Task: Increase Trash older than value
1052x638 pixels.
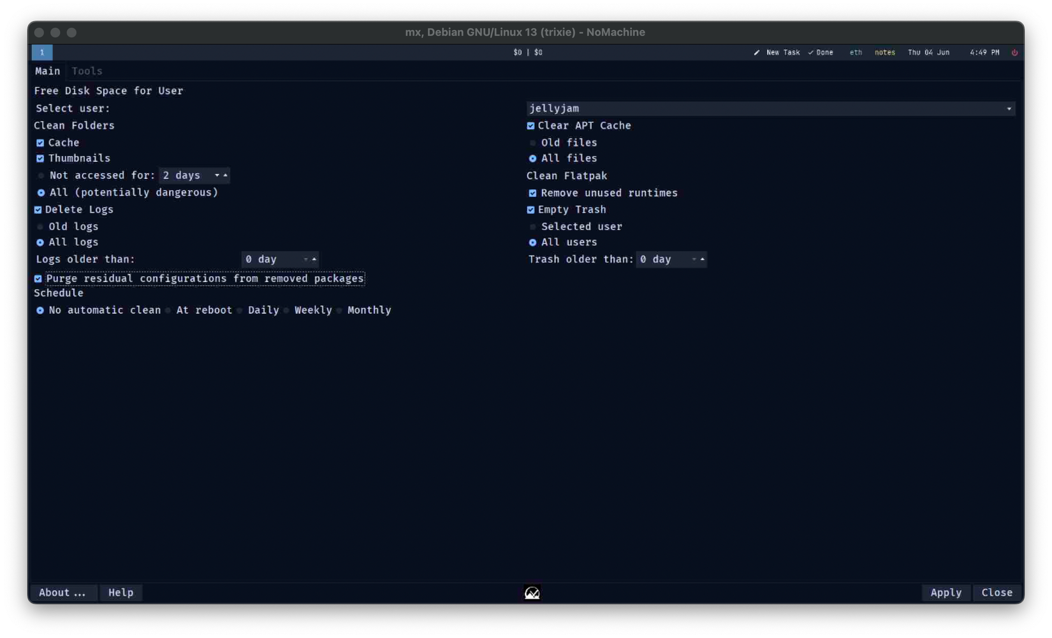Action: (703, 259)
